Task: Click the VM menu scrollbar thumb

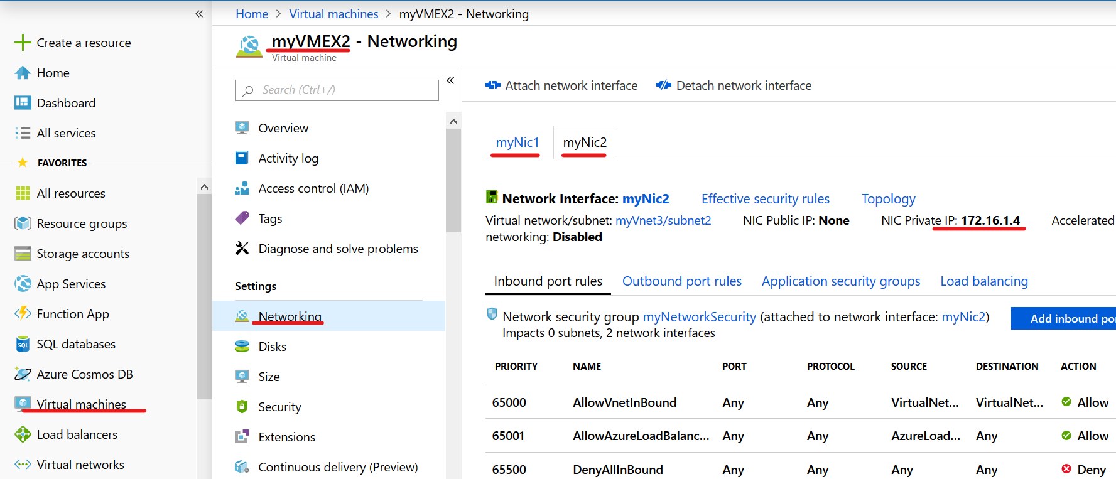Action: point(453,181)
